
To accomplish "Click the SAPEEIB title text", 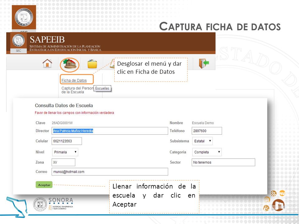I will coord(47,40).
